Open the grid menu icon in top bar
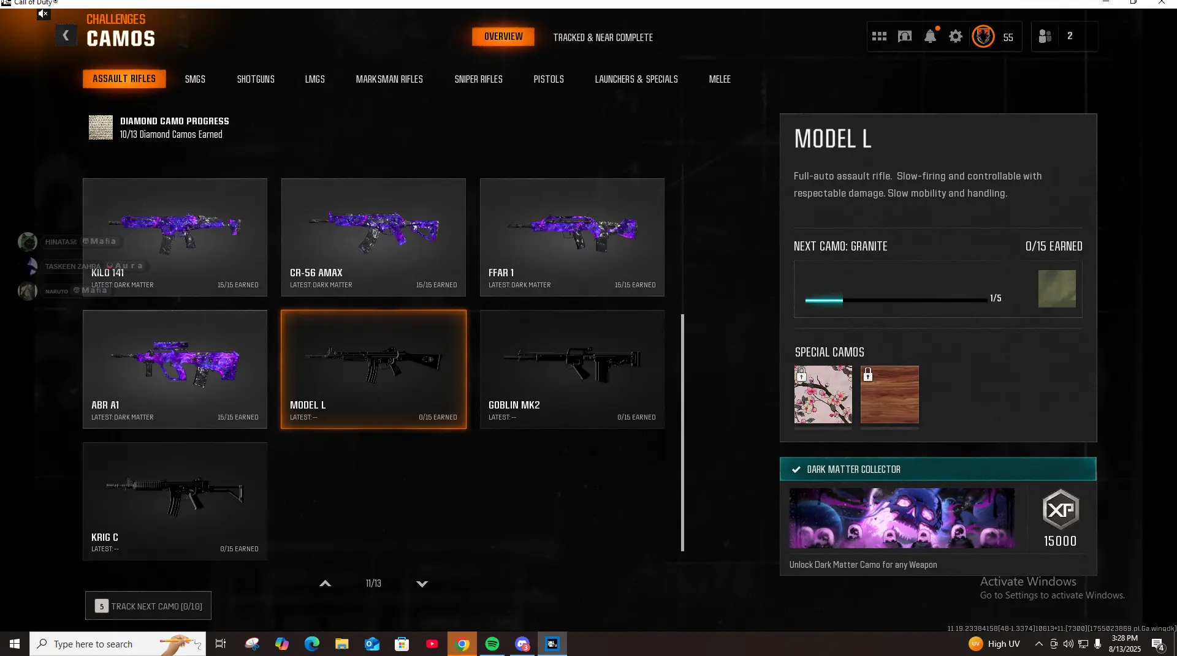The image size is (1177, 656). pyautogui.click(x=879, y=37)
